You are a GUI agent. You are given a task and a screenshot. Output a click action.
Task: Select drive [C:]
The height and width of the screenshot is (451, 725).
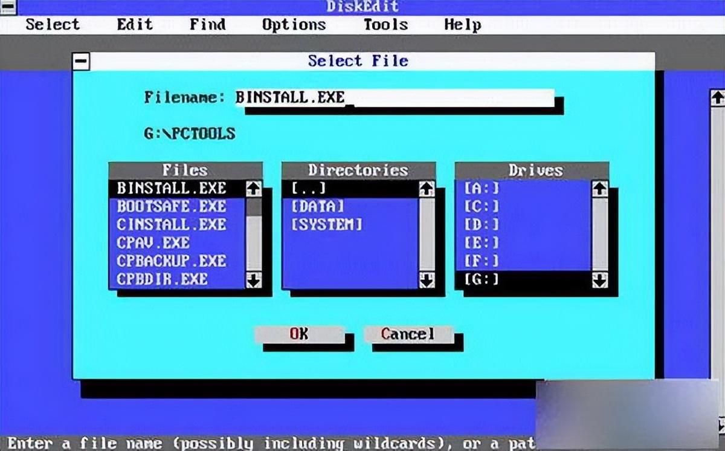pyautogui.click(x=523, y=206)
